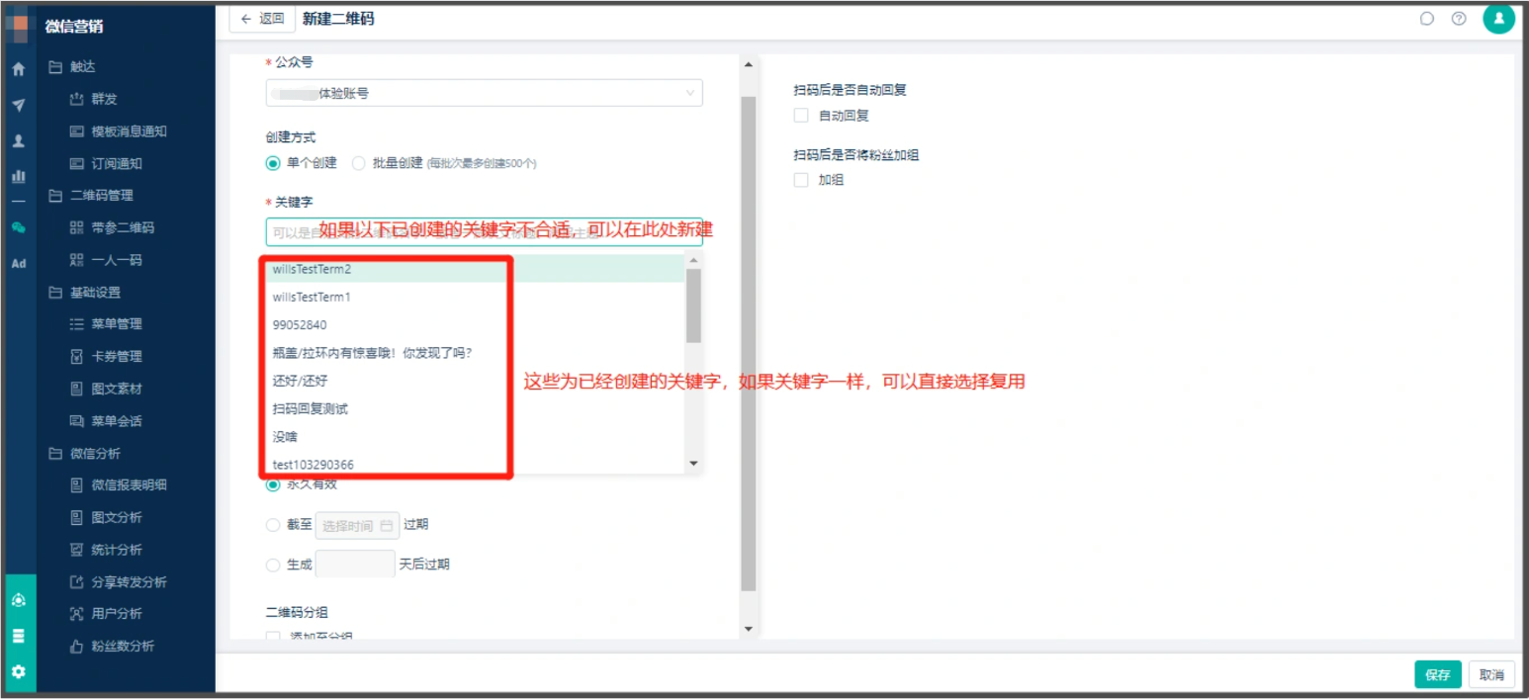Select the green WeChat icon in left rail

point(18,227)
